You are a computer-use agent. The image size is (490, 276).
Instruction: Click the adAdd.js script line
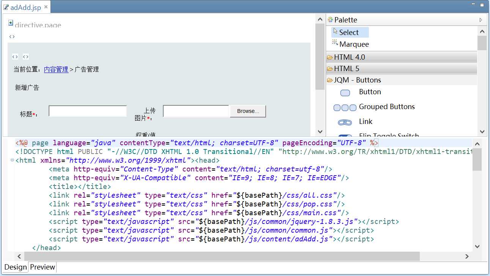pyautogui.click(x=211, y=239)
